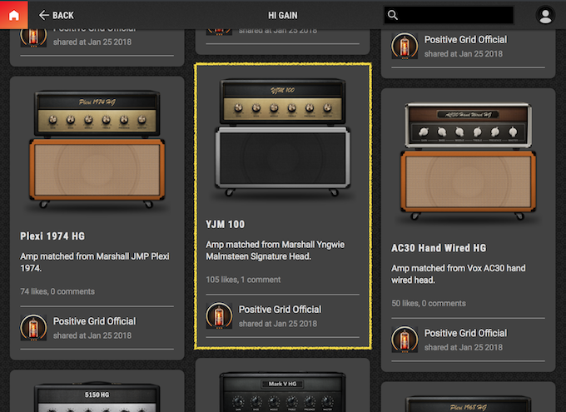
Task: Click Positive Grid Official avatar under AC30 Hand Wired HG
Action: tap(405, 340)
